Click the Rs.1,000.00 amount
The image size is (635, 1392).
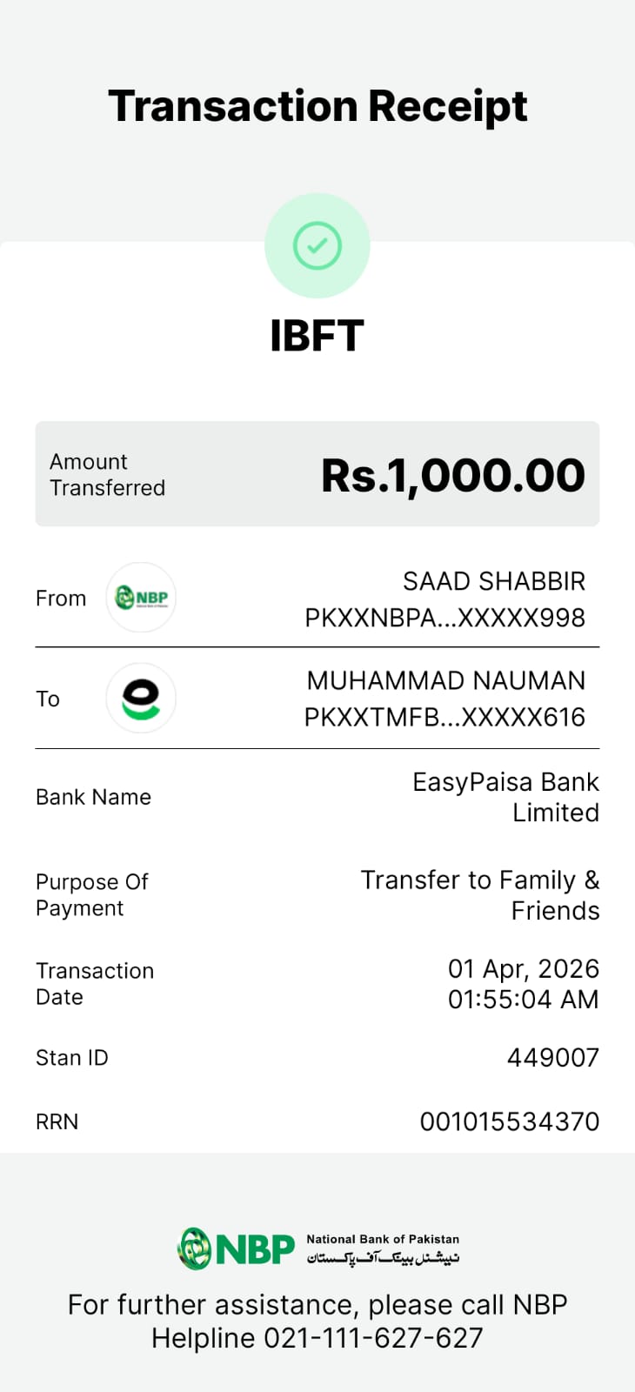pyautogui.click(x=452, y=475)
